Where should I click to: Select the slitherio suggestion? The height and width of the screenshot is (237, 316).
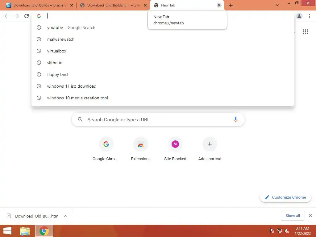click(x=163, y=63)
